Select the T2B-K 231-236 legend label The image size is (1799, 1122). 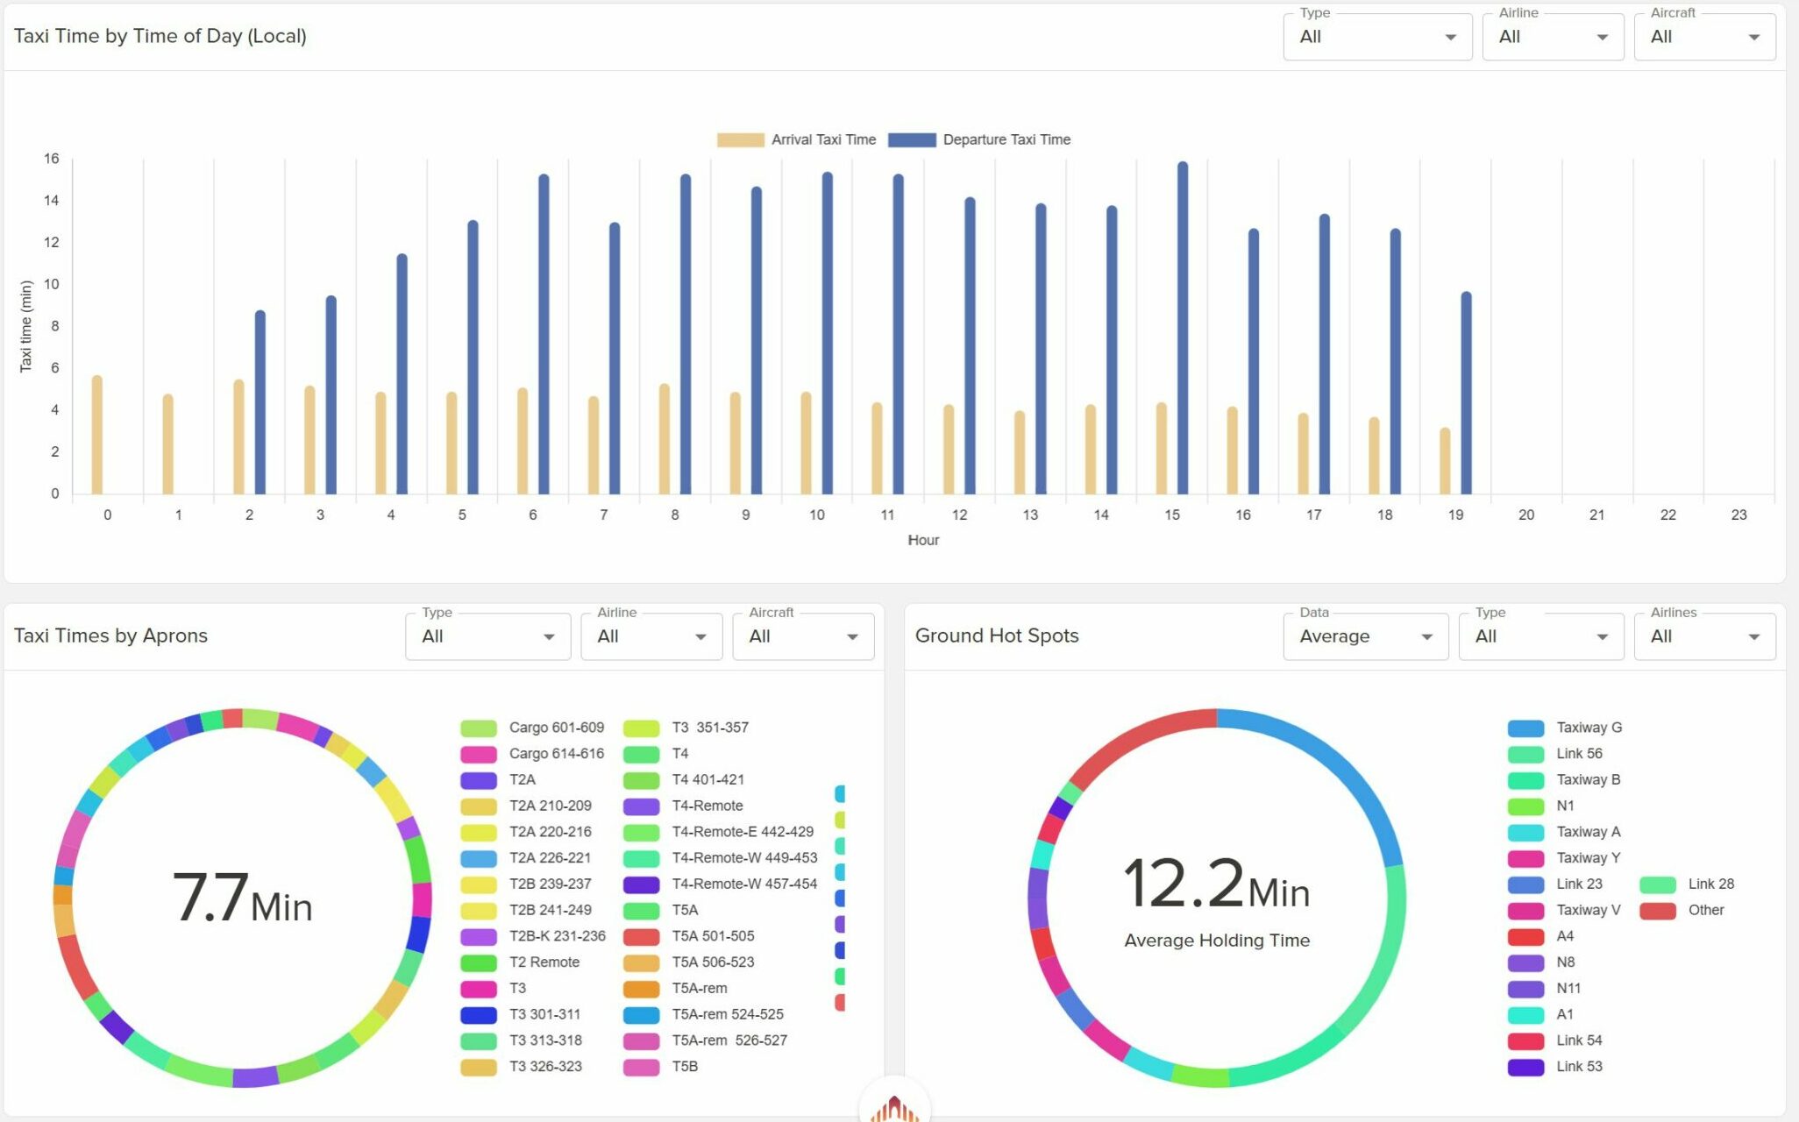tap(558, 936)
